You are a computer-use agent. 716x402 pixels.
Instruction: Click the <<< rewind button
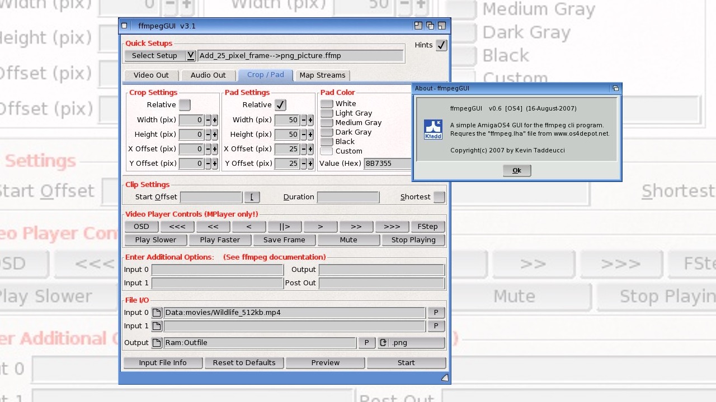point(177,227)
